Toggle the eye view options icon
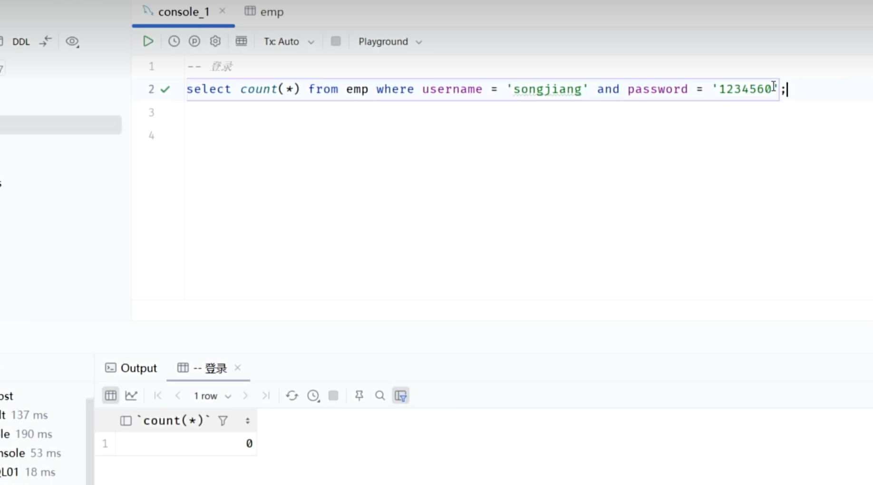873x485 pixels. pyautogui.click(x=72, y=42)
